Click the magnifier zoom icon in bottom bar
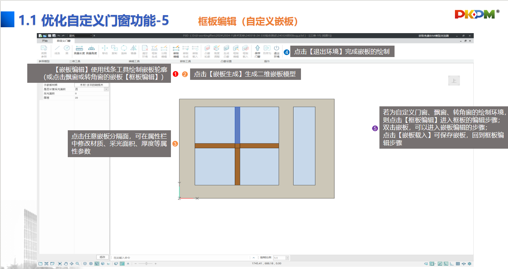The width and height of the screenshot is (508, 269). (x=77, y=263)
